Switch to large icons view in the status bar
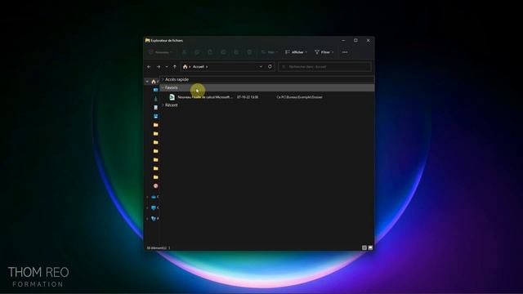This screenshot has width=523, height=294. pyautogui.click(x=370, y=247)
